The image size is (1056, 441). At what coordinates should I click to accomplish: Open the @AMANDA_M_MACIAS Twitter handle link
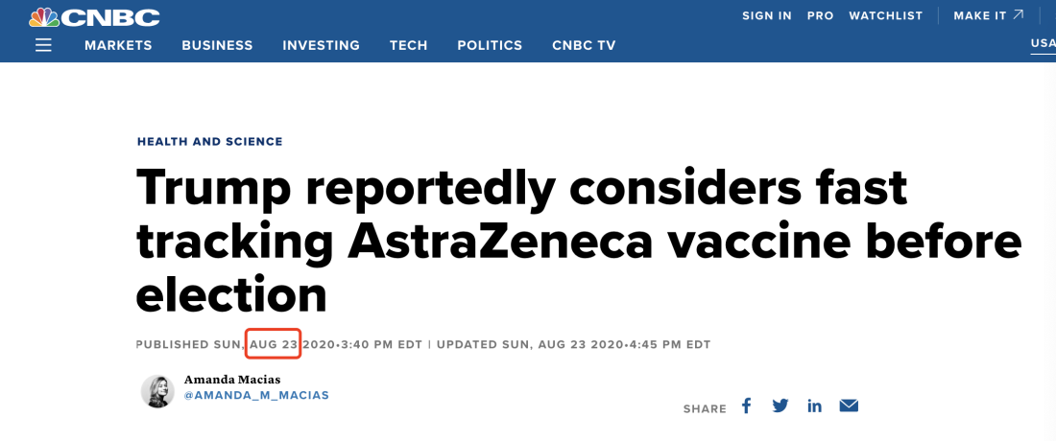(256, 395)
